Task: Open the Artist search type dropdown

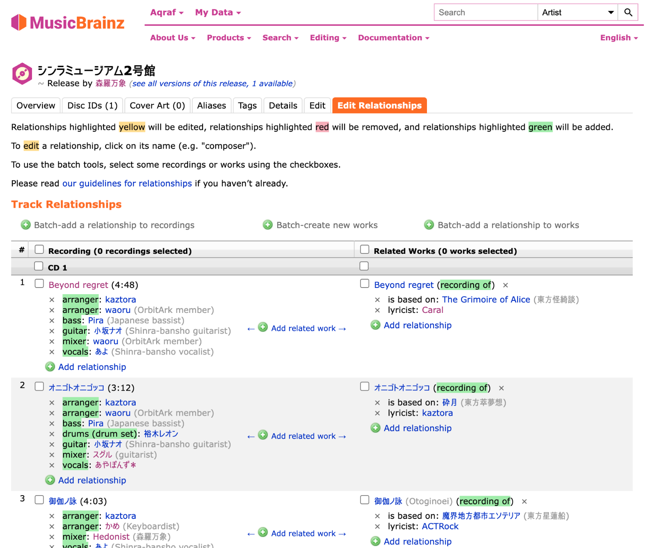Action: point(577,12)
